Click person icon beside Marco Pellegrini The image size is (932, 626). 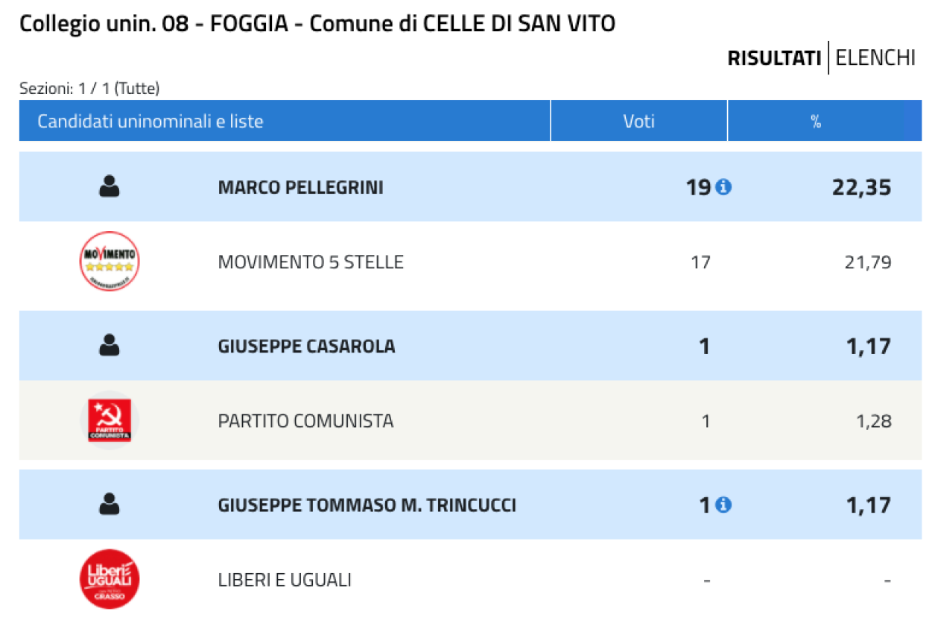pyautogui.click(x=110, y=186)
